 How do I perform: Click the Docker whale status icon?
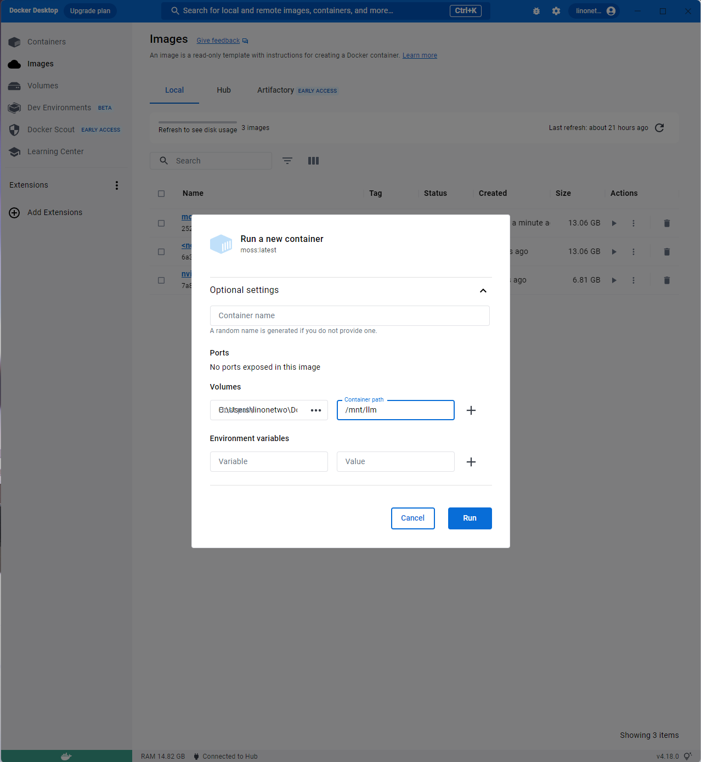[x=66, y=757]
